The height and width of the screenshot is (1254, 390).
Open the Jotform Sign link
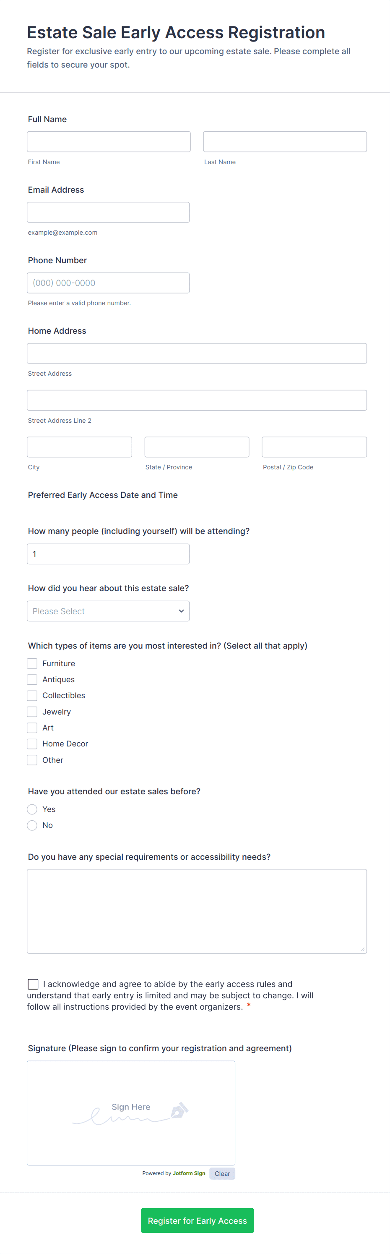189,1173
